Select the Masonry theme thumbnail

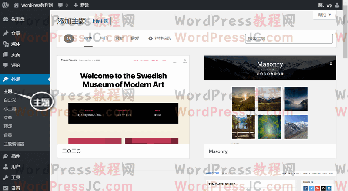tap(270, 100)
